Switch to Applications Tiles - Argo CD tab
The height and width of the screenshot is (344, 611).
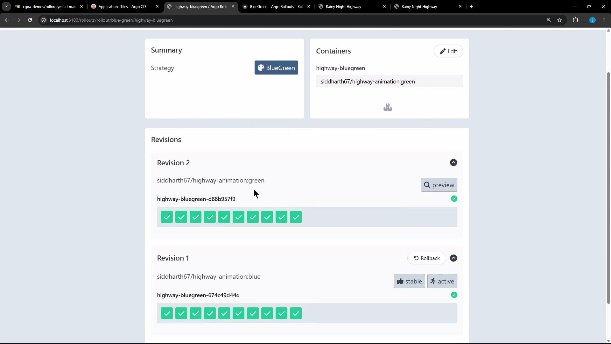125,6
